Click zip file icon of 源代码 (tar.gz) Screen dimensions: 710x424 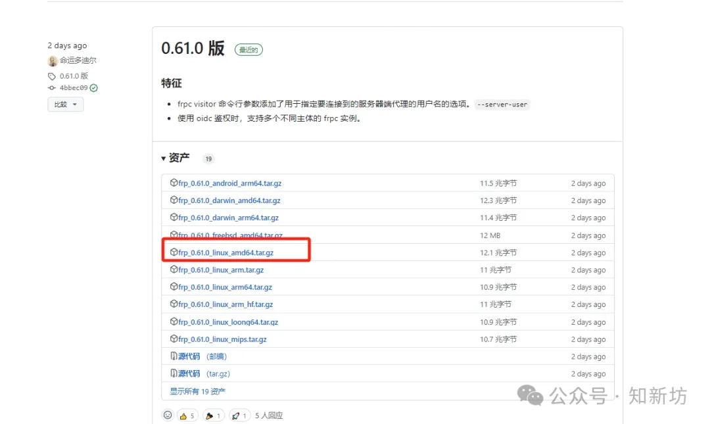[x=174, y=373]
